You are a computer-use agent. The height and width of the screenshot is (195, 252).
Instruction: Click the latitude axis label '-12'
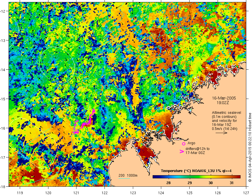pyautogui.click(x=3, y=11)
